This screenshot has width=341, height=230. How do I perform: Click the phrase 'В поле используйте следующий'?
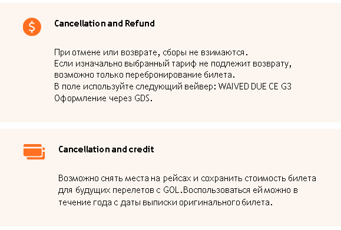[x=118, y=86]
